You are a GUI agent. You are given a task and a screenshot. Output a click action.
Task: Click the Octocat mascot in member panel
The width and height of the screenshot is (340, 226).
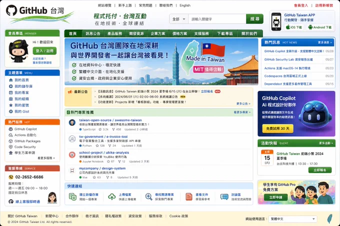point(18,51)
